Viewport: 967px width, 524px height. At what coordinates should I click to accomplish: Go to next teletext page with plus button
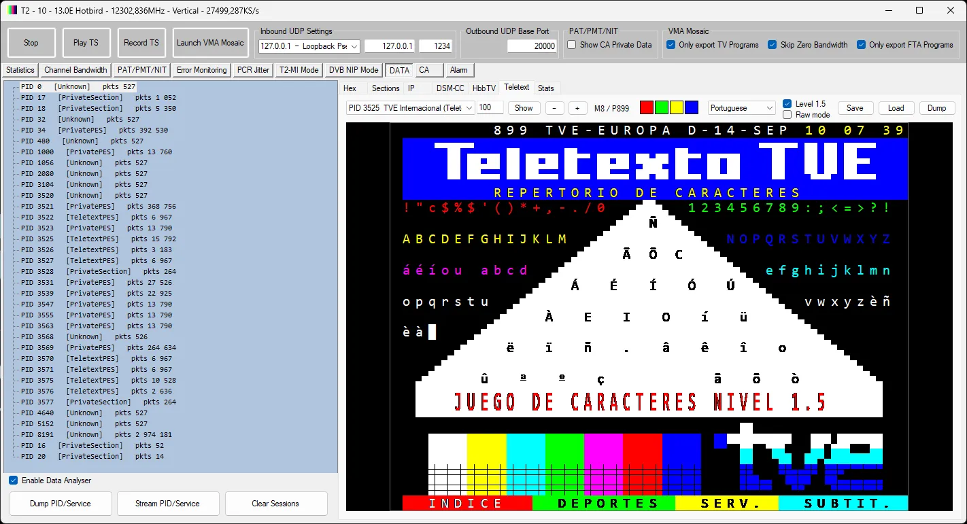577,108
